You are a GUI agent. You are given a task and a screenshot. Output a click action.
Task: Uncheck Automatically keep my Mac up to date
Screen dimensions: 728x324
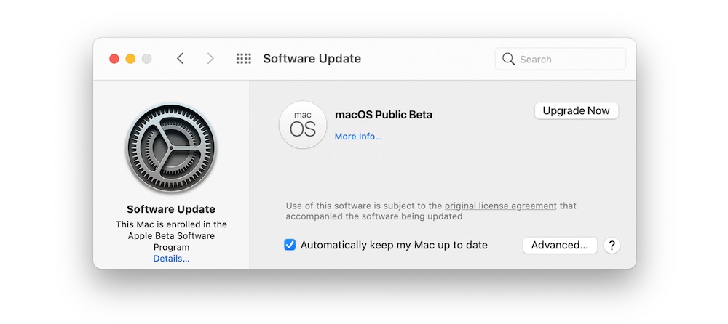pos(290,246)
